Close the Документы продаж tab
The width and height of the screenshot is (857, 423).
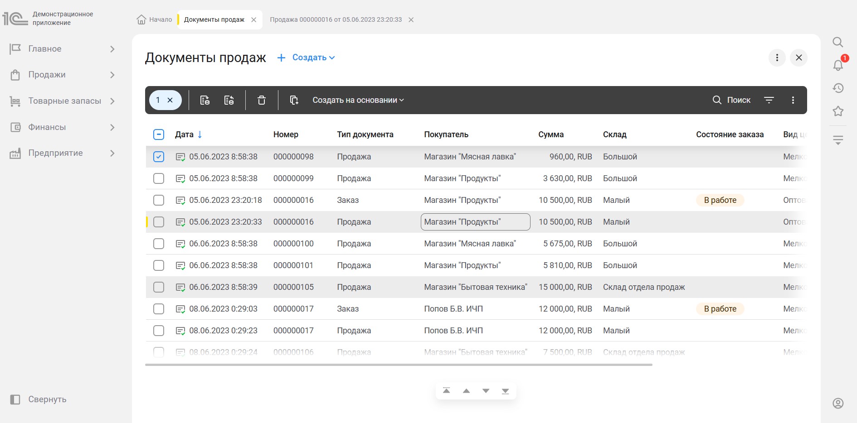tap(254, 20)
